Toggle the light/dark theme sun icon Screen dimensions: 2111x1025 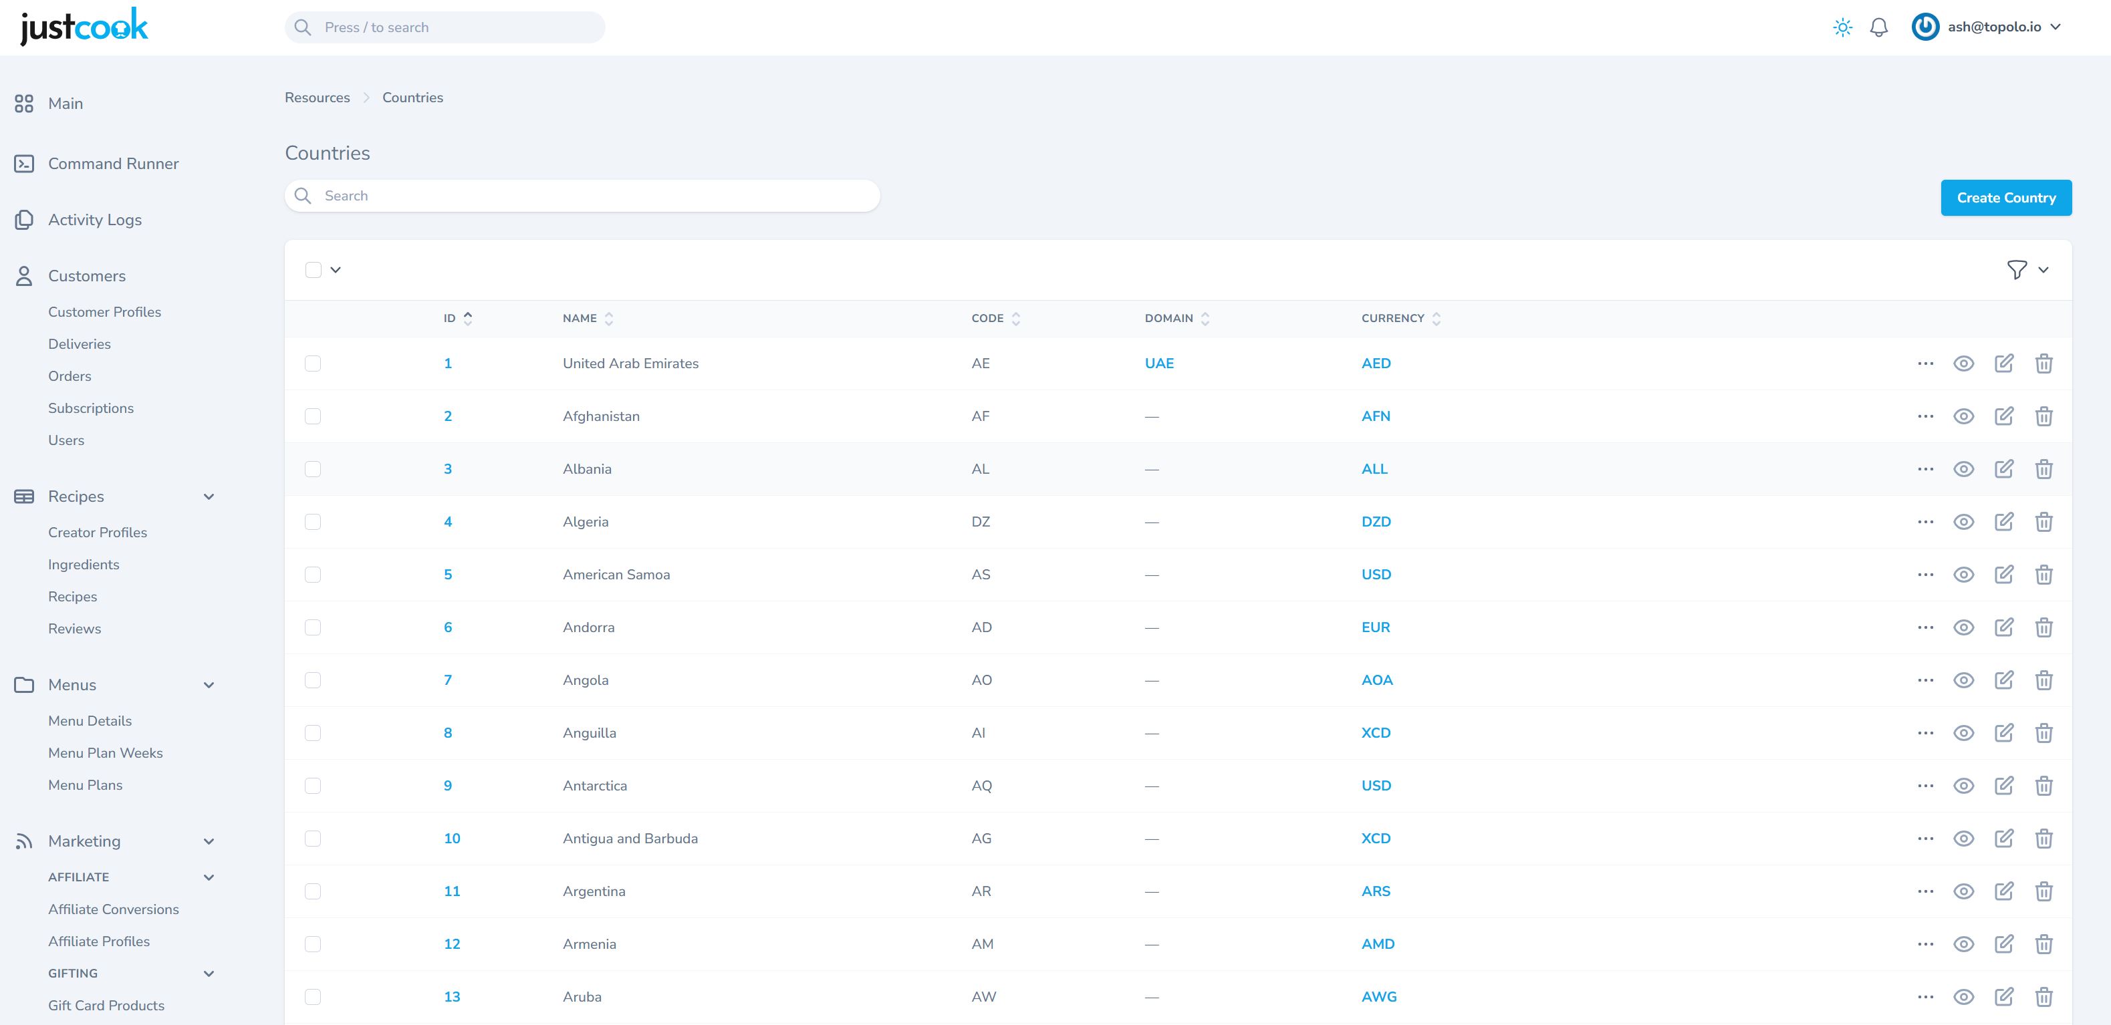tap(1842, 27)
